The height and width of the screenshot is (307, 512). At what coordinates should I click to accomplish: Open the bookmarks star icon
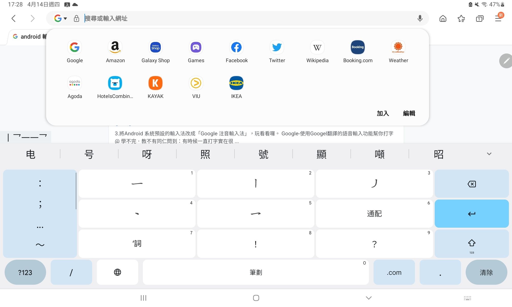click(461, 19)
